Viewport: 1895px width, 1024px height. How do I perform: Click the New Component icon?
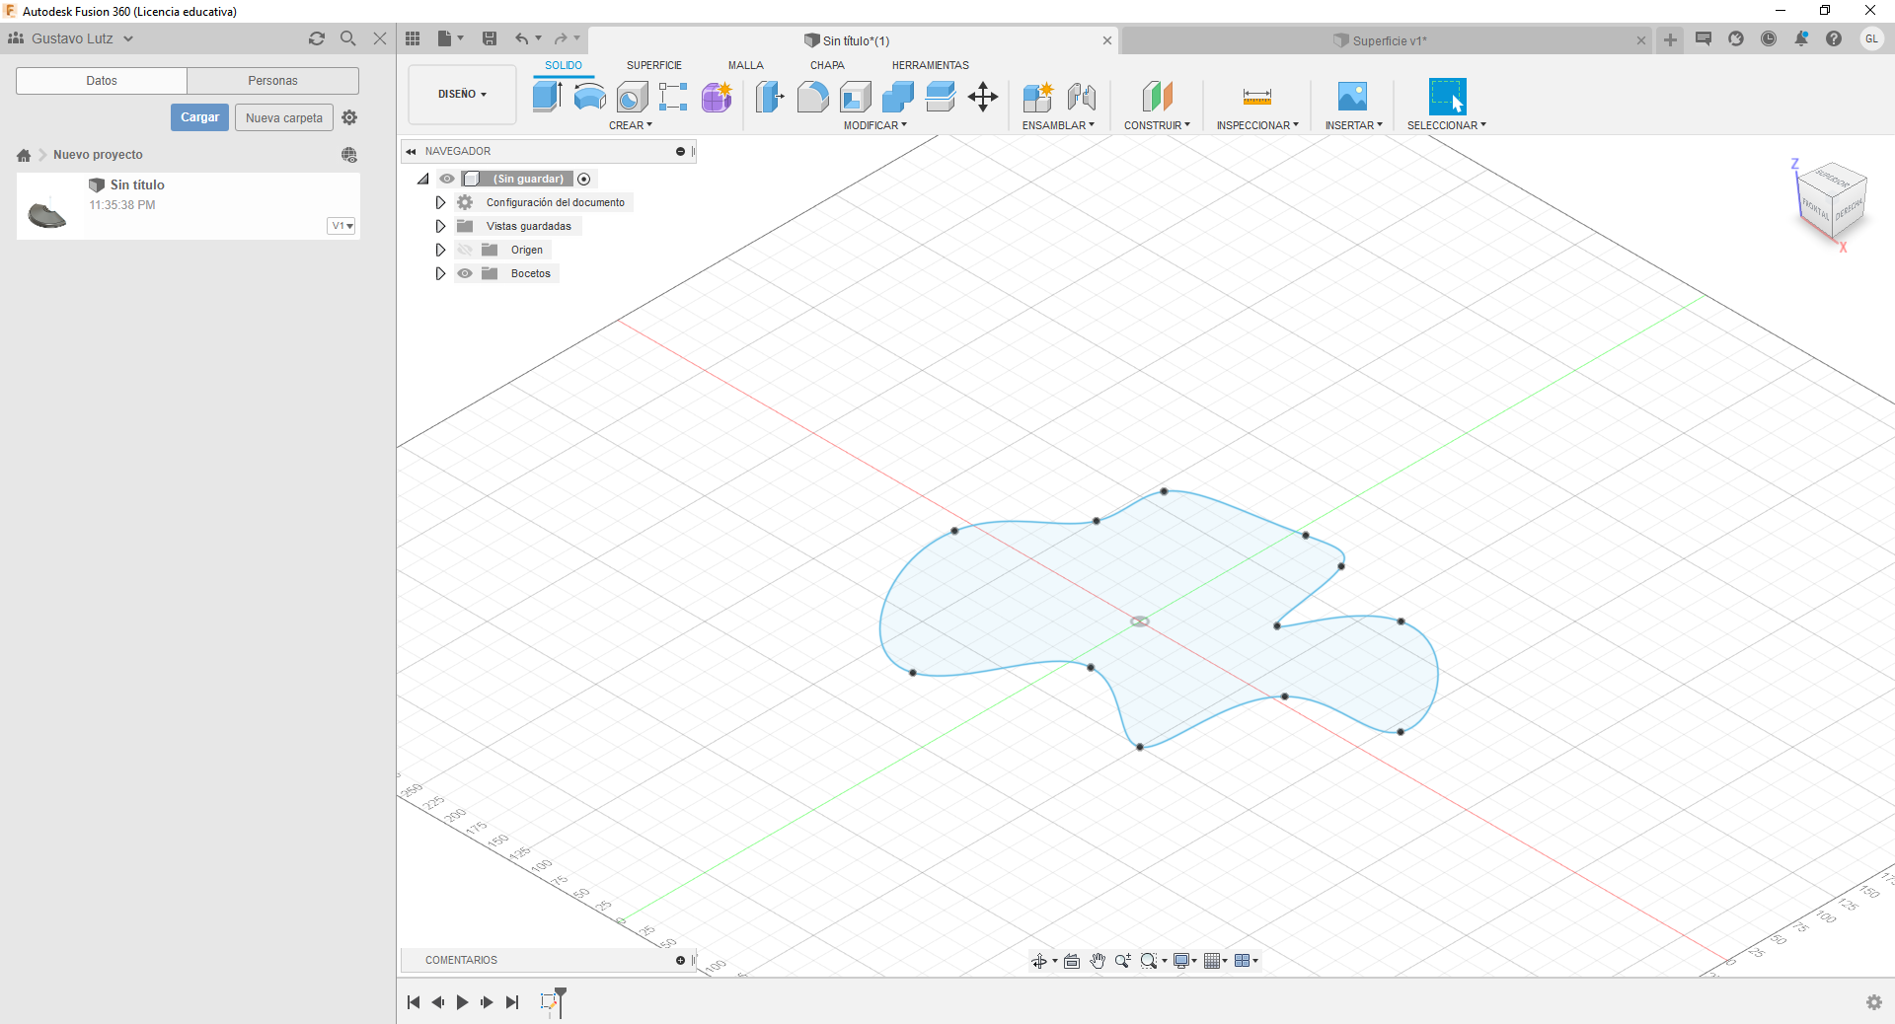1038,97
